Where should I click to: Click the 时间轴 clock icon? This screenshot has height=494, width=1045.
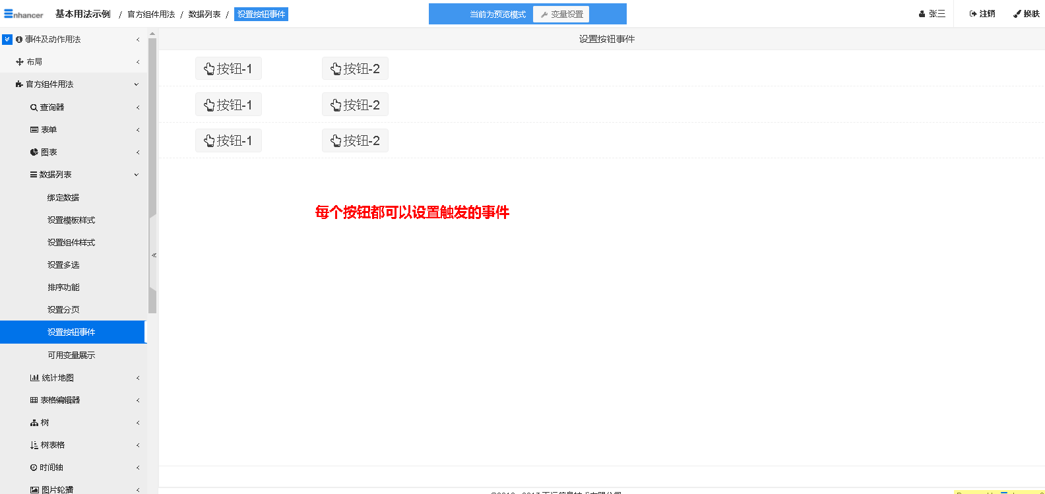34,468
